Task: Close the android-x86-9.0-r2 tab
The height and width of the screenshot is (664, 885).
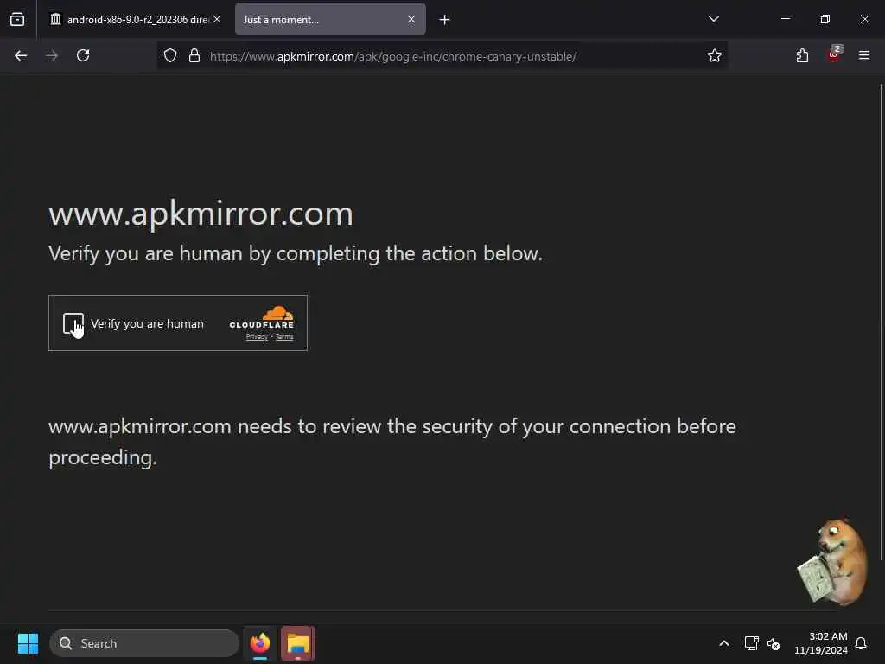Action: tap(217, 19)
